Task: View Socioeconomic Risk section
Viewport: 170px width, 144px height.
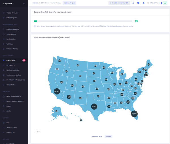Action: point(14,75)
